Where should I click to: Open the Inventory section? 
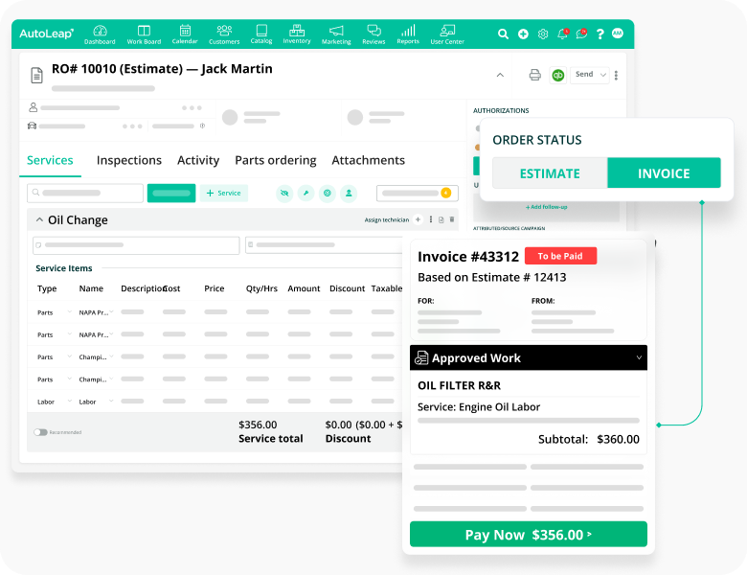click(x=297, y=34)
